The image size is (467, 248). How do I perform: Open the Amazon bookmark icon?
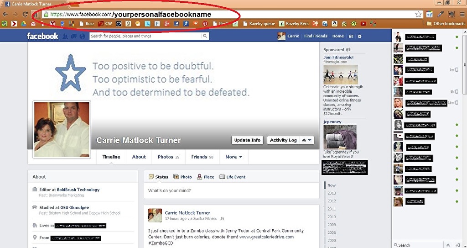(334, 24)
